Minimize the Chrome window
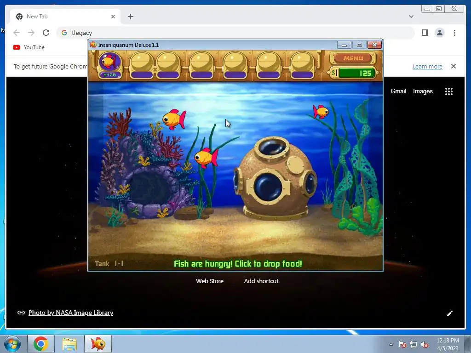This screenshot has height=353, width=471. point(427,9)
